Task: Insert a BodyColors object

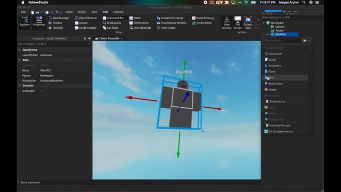Action: click(286, 84)
